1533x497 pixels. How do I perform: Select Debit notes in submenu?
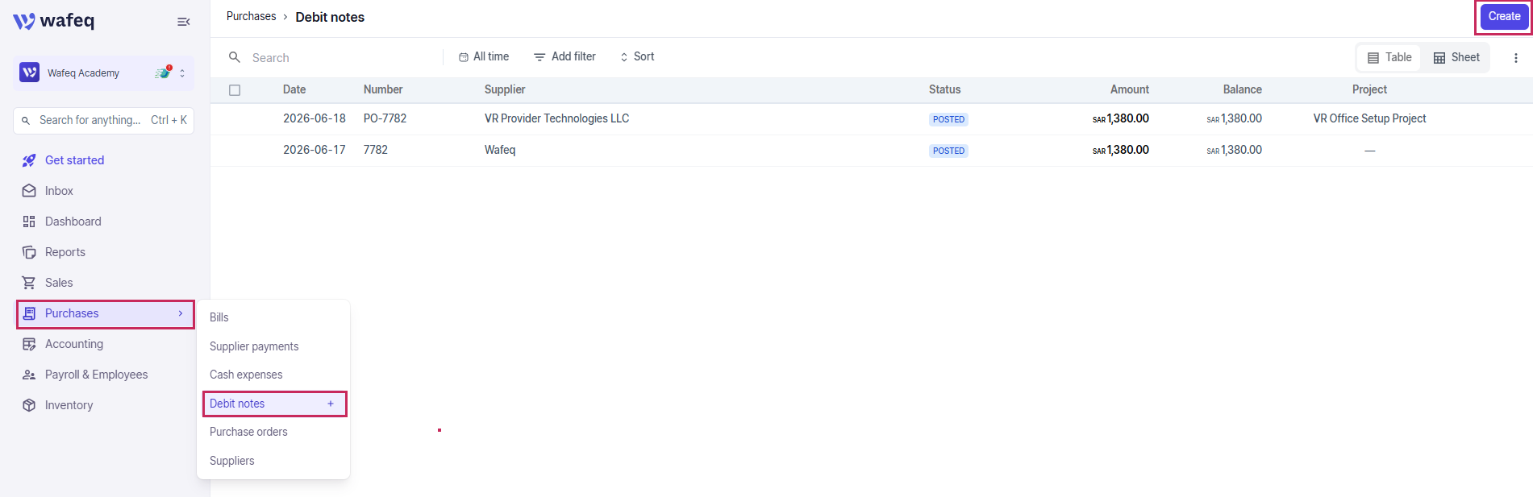tap(237, 404)
